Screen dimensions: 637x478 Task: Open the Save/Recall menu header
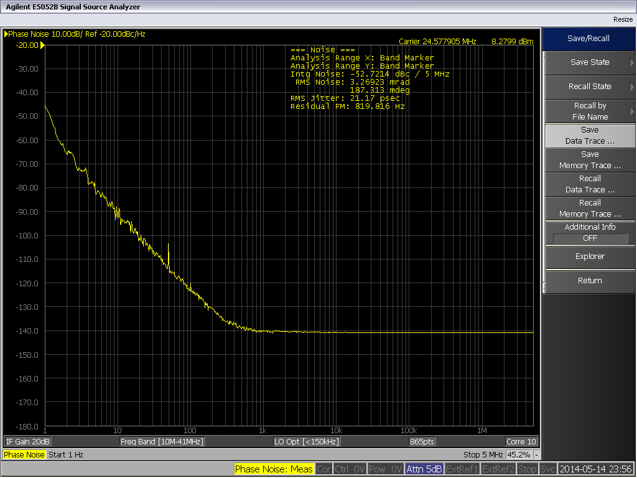(588, 39)
